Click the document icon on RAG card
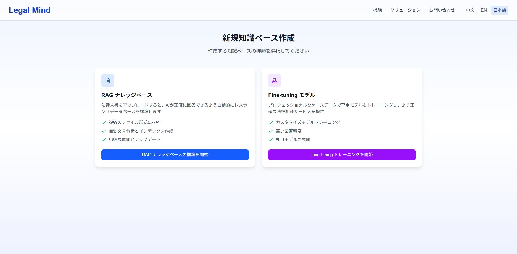 pyautogui.click(x=108, y=81)
